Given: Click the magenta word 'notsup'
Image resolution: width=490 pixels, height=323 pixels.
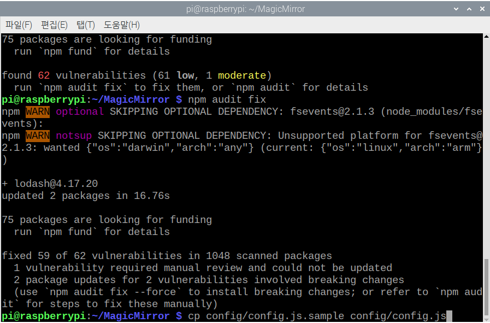Looking at the screenshot, I should pyautogui.click(x=74, y=136).
